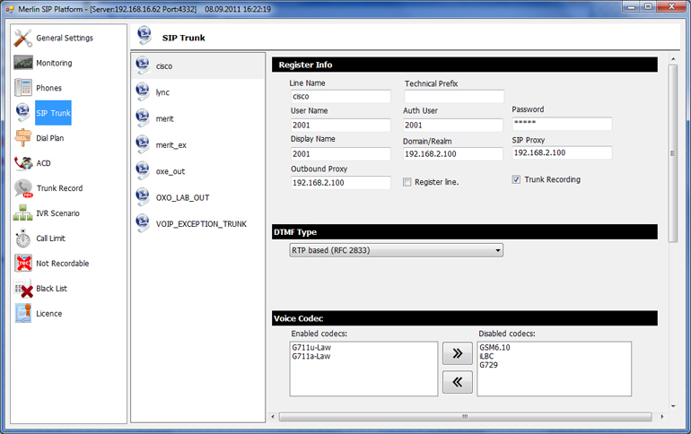Click the Auth User field
This screenshot has width=691, height=434.
click(452, 125)
